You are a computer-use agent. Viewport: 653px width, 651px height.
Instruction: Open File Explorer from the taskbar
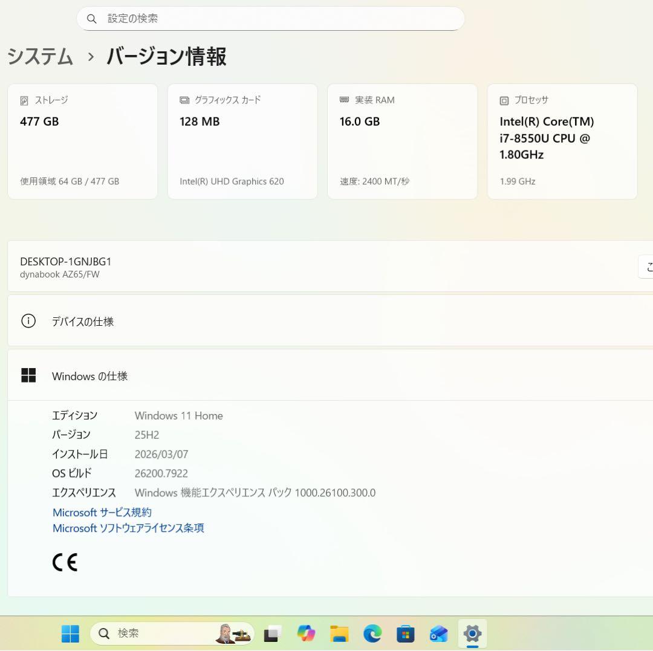point(339,633)
